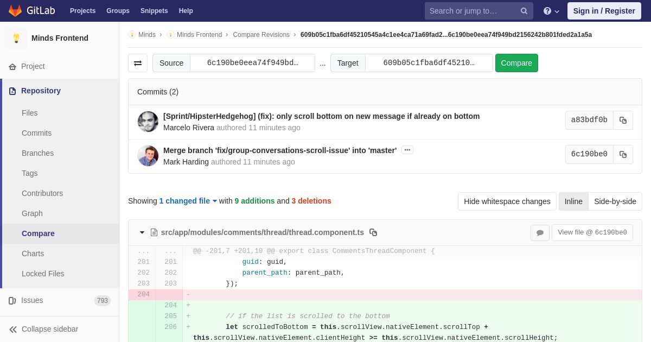Viewport: 651px width, 342px height.
Task: Click Marcelo Rivera's avatar thumbnail
Action: (148, 122)
